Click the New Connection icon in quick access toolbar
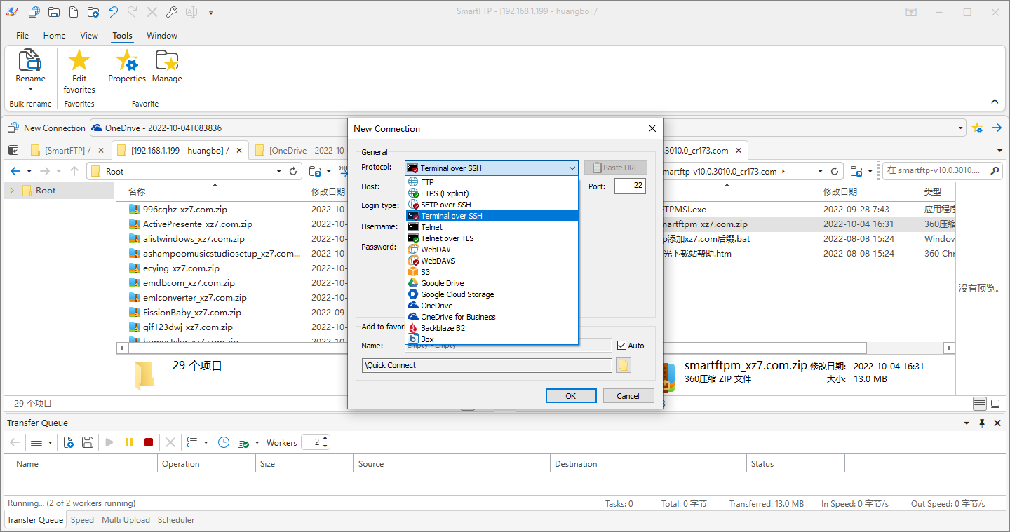Screen dimensions: 1010x532 click(33, 12)
